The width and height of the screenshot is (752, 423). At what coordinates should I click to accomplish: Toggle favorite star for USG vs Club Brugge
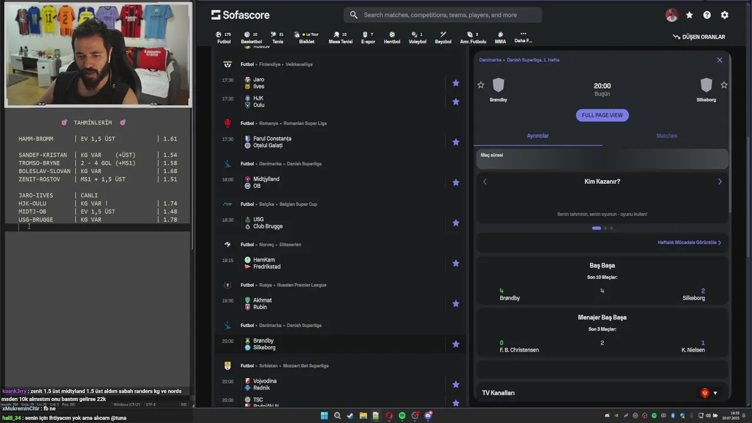455,223
